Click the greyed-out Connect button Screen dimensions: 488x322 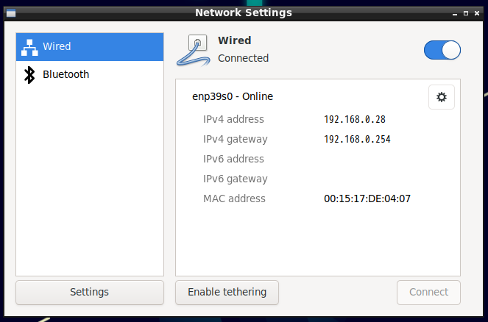428,293
